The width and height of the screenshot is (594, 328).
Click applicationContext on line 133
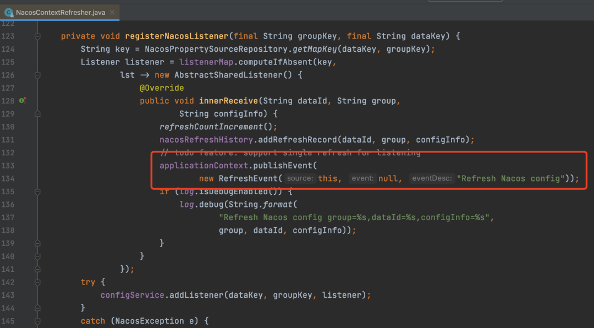click(204, 166)
